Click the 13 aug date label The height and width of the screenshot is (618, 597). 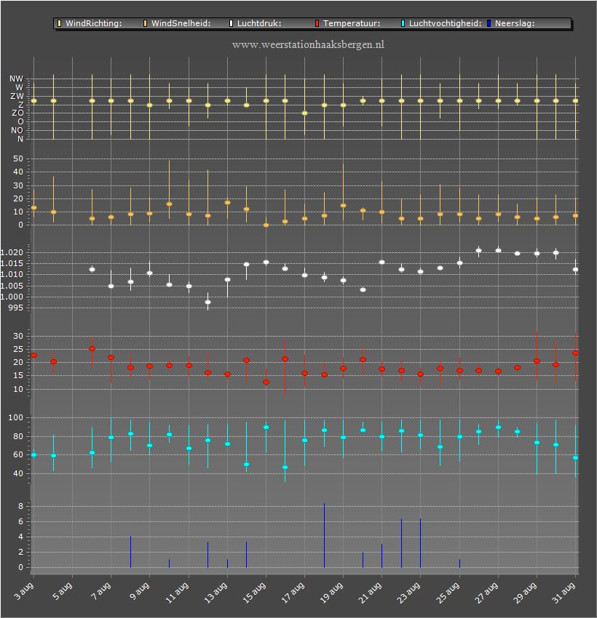tap(216, 593)
